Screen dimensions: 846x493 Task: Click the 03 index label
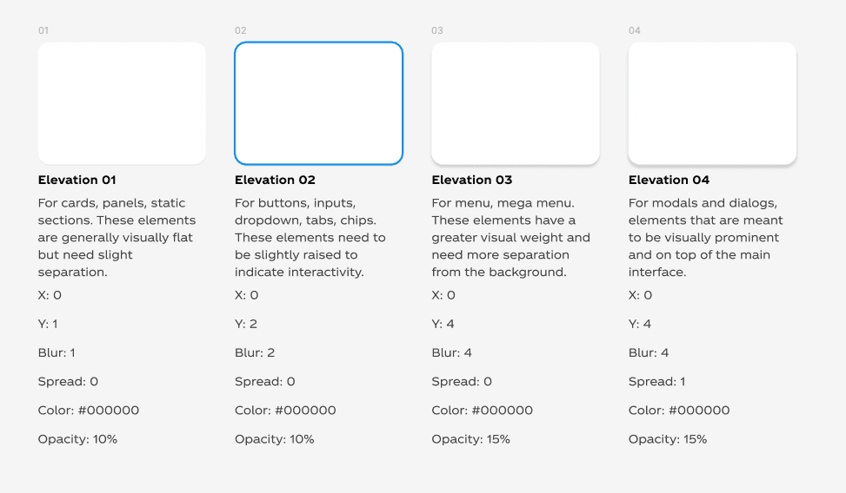437,30
